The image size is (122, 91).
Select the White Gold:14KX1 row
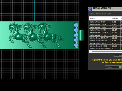(105, 46)
